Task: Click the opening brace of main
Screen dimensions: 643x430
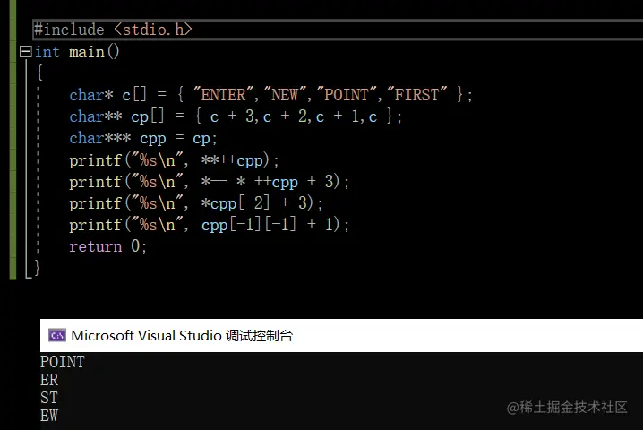Action: click(39, 73)
